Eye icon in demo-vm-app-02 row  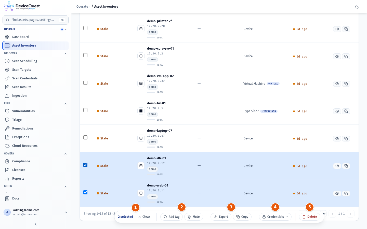tap(337, 84)
